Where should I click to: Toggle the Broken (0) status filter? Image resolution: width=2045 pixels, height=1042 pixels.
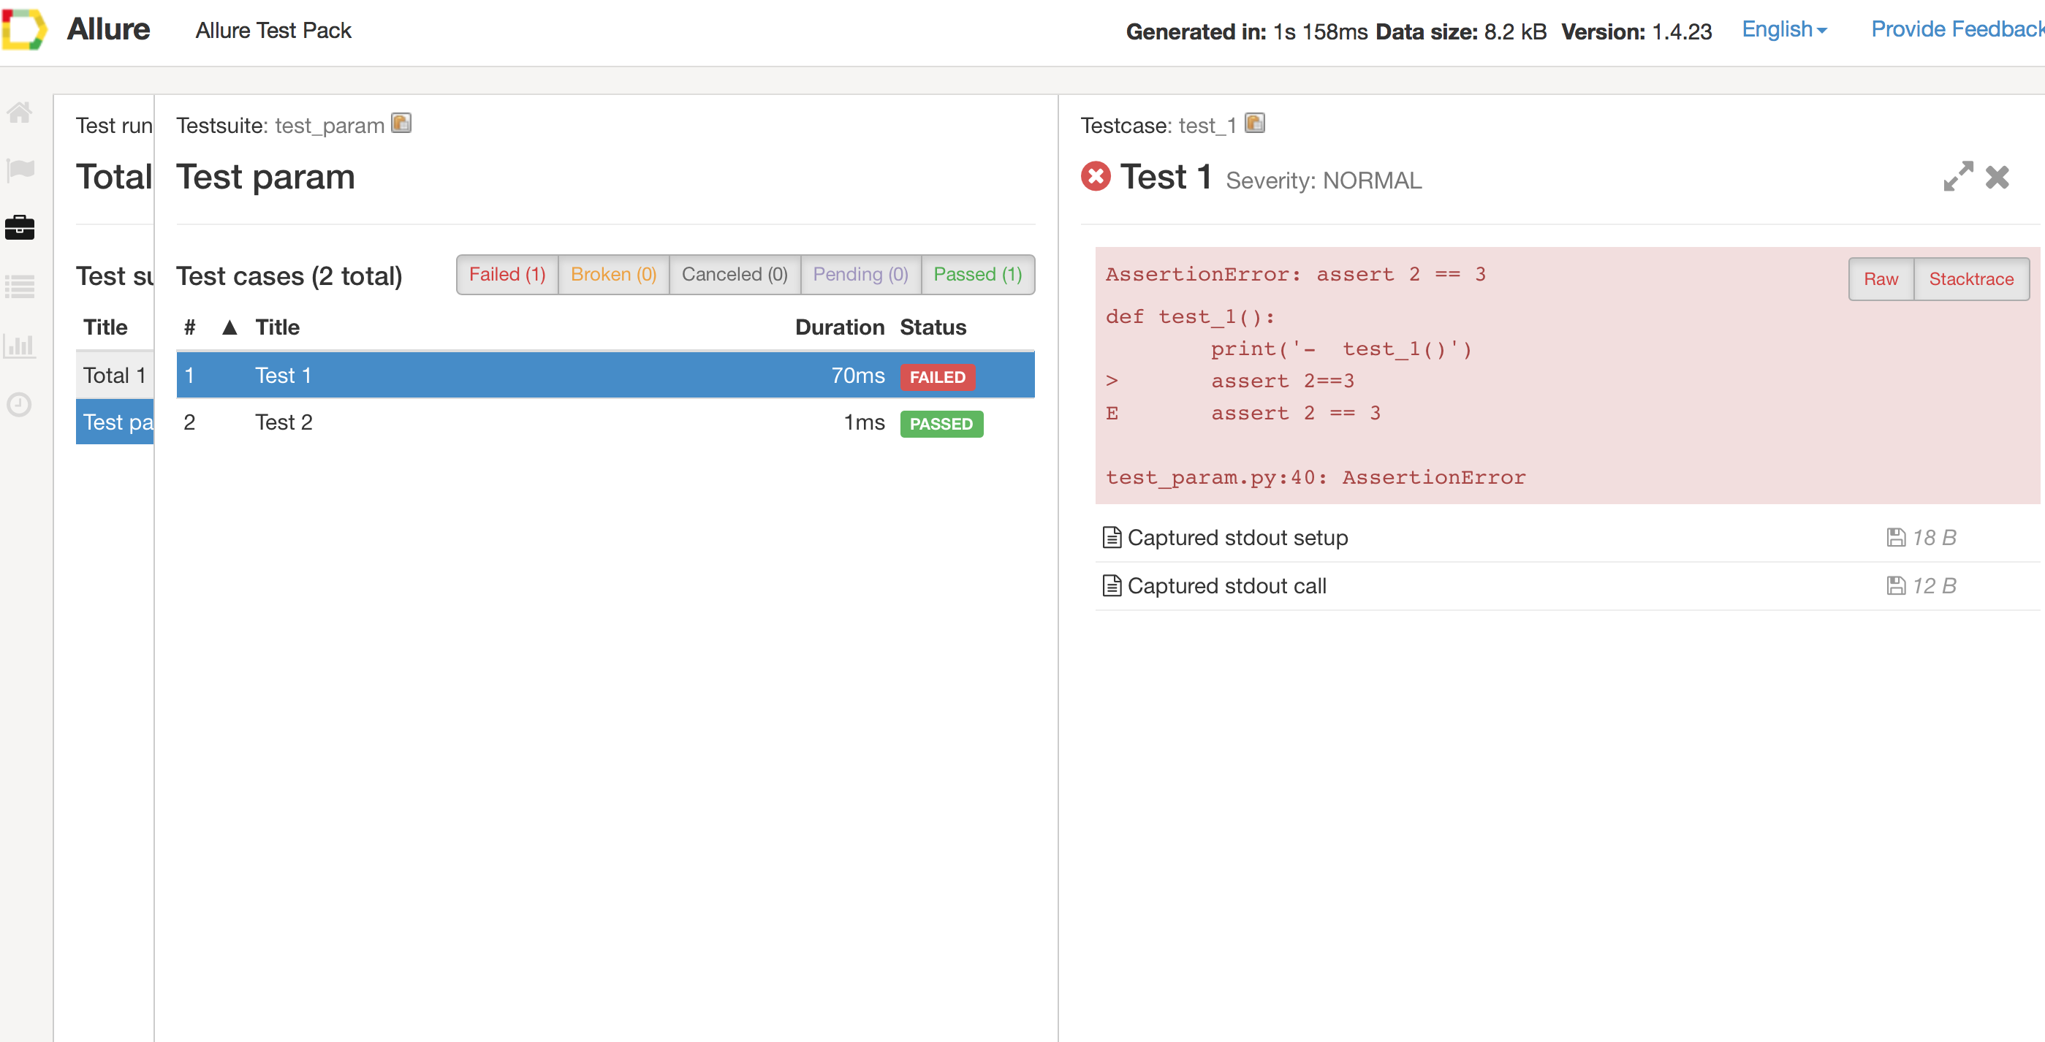pos(613,275)
